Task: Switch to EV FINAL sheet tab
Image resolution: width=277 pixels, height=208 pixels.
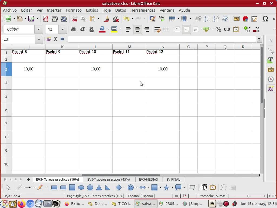Action: [x=173, y=179]
